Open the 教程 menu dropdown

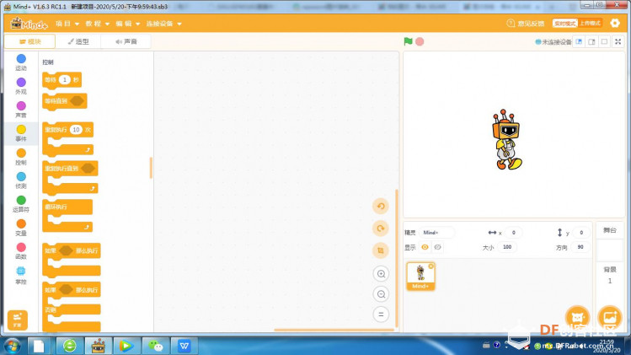[x=98, y=24]
